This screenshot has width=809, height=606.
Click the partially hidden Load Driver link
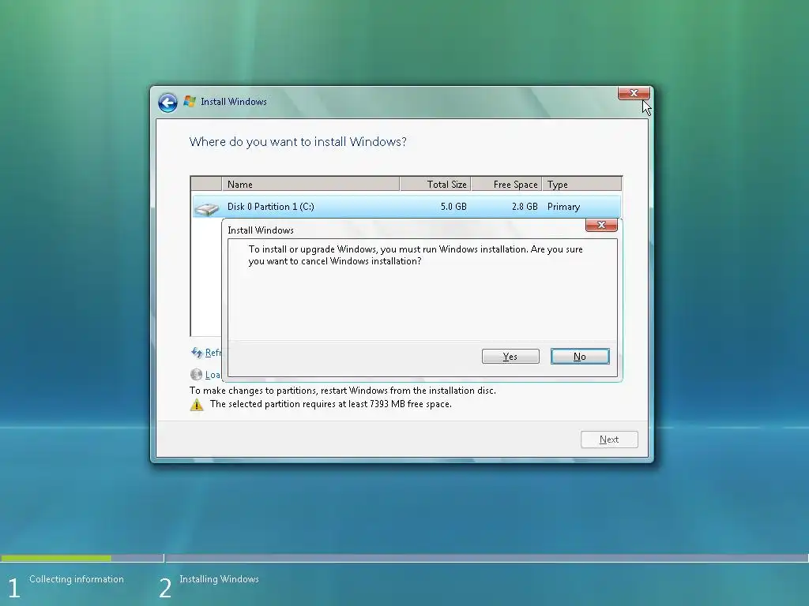pos(213,375)
